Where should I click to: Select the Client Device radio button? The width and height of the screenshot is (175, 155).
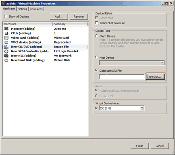[96, 36]
